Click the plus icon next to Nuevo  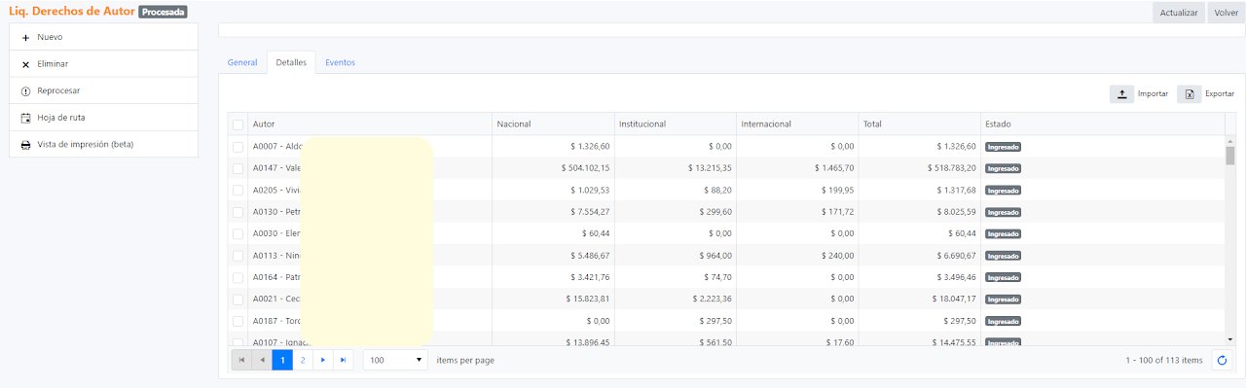click(25, 37)
